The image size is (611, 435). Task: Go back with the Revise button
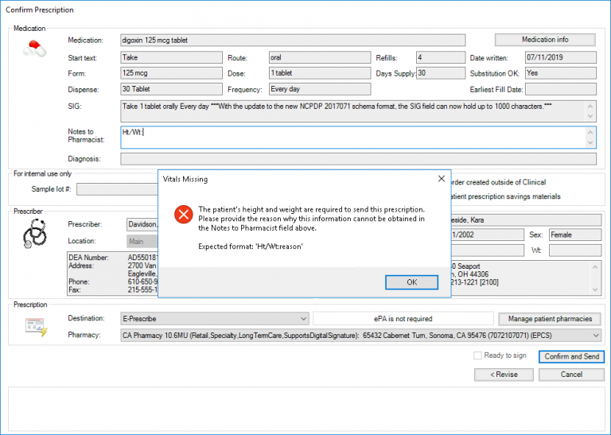tap(503, 374)
